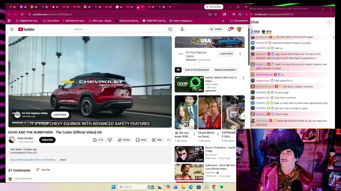Screen dimensions: 341x191
Task: Open the new tab plus button
Action: point(170,7)
